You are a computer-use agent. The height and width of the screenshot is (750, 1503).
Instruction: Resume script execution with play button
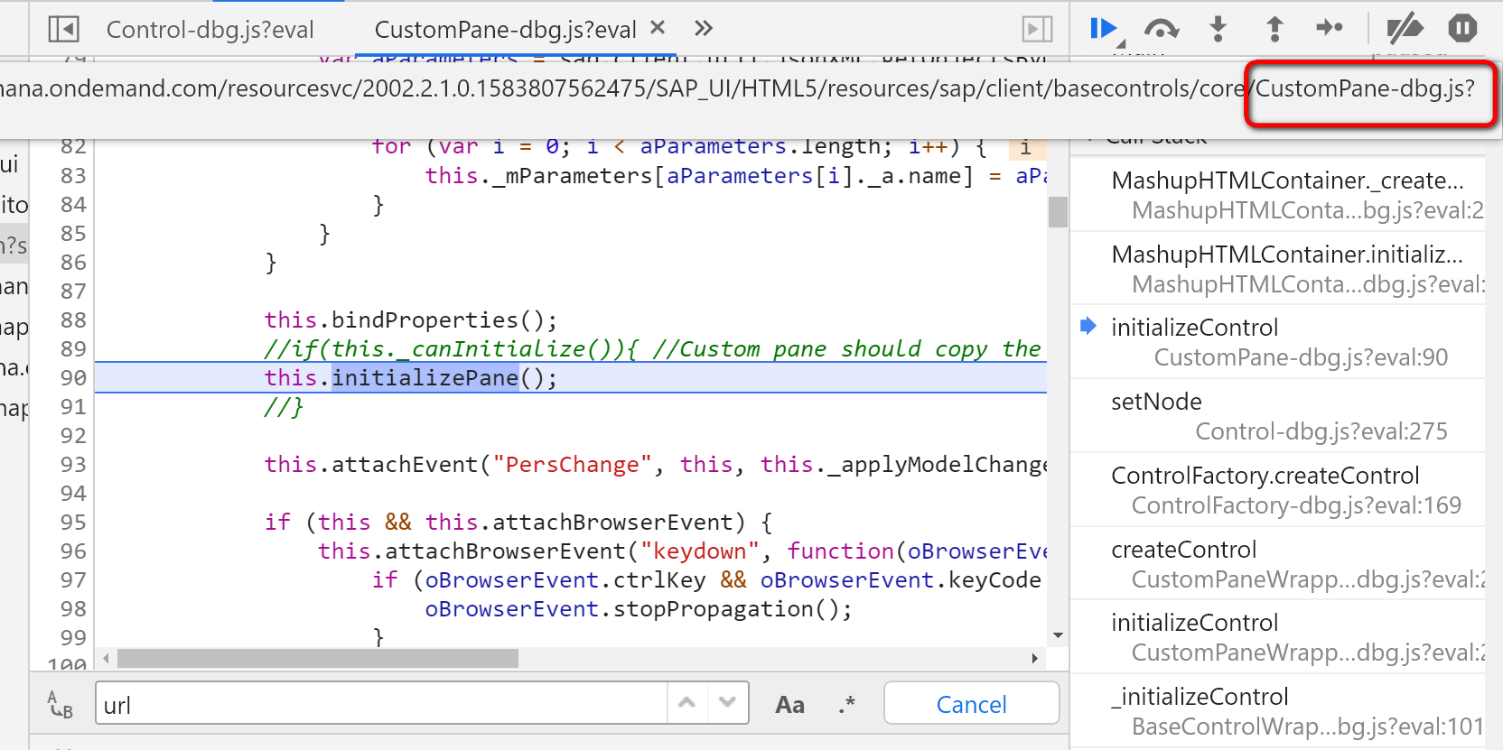coord(1104,29)
